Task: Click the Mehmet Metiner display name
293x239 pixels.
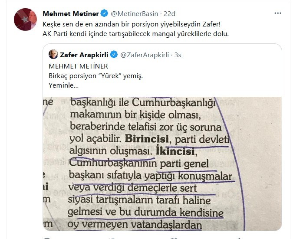Action: click(71, 13)
